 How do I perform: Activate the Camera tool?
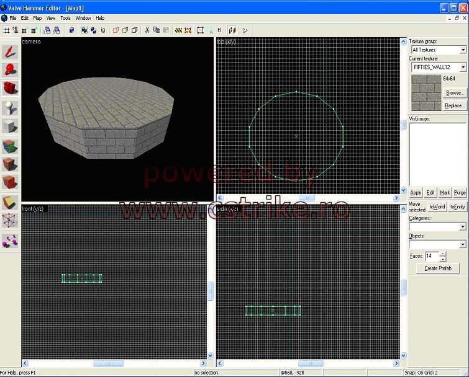[10, 88]
